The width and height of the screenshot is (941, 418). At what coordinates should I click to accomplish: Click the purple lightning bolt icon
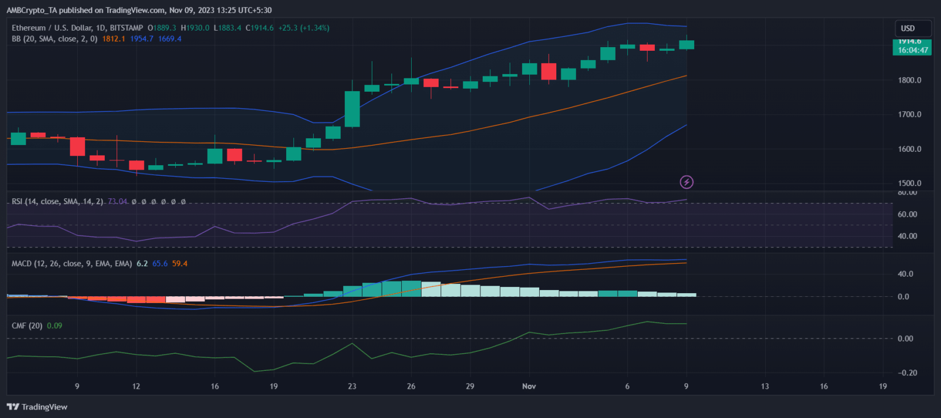[x=687, y=182]
